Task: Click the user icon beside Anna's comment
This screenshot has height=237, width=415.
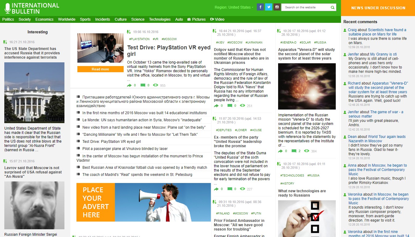Action: pyautogui.click(x=345, y=165)
